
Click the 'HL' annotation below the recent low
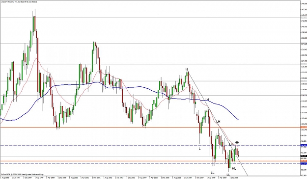coord(234,168)
